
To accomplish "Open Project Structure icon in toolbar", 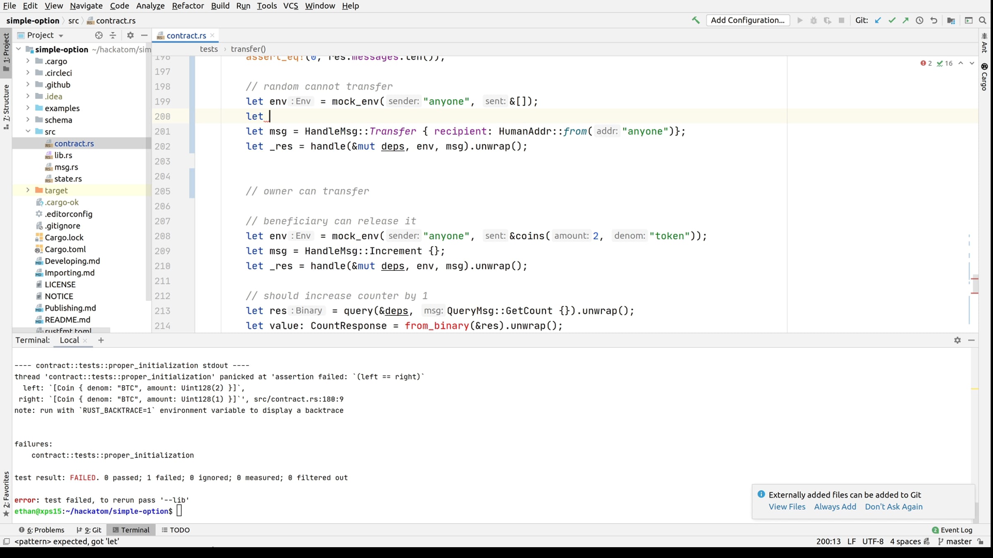I will [951, 20].
